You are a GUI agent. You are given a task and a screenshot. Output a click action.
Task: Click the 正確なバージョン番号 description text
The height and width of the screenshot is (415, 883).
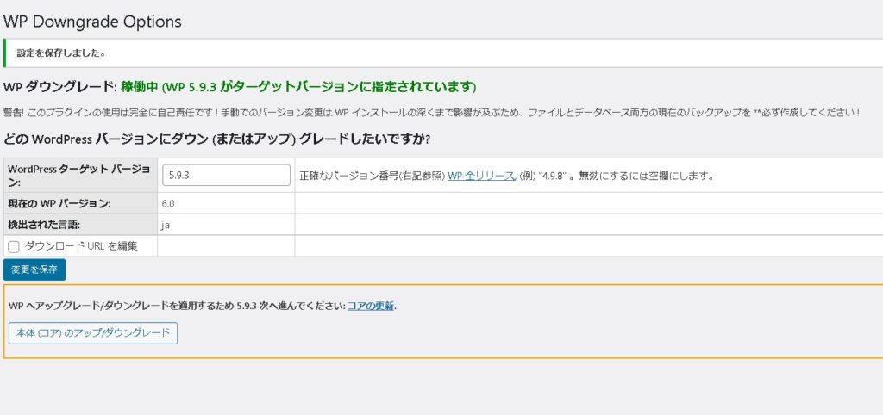pyautogui.click(x=371, y=176)
